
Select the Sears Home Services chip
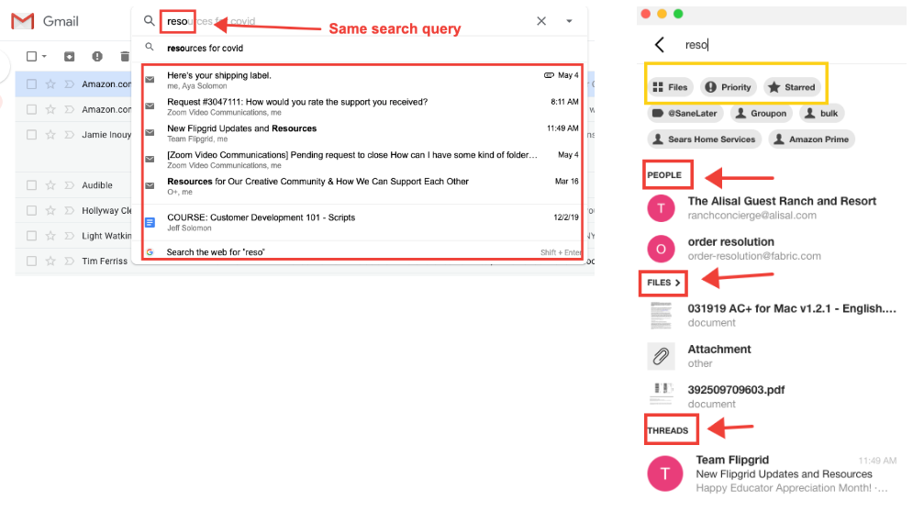(704, 139)
